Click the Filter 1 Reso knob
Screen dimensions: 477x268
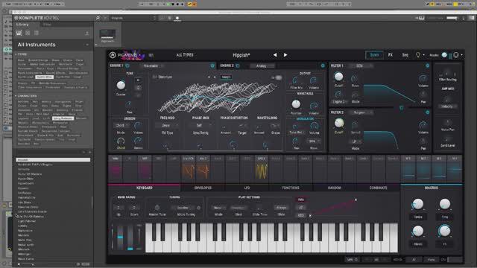pyautogui.click(x=355, y=79)
